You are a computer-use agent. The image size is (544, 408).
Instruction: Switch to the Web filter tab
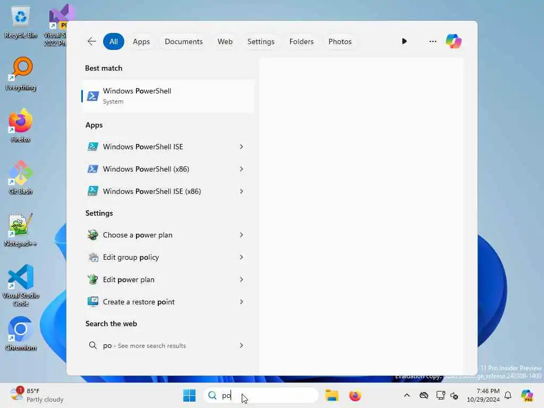[225, 41]
